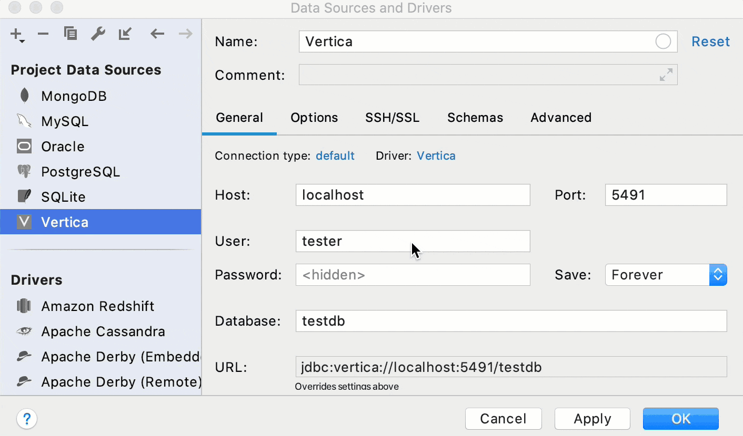
Task: Click the forward navigation arrow
Action: (x=185, y=33)
